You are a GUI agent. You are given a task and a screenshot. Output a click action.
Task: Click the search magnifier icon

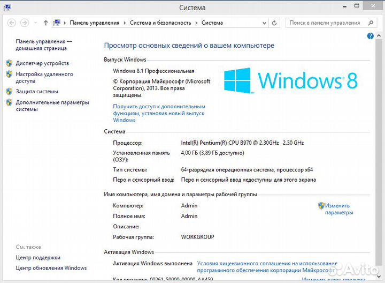pyautogui.click(x=371, y=23)
